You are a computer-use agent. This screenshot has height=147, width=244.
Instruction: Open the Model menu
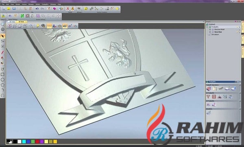pyautogui.click(x=18, y=4)
